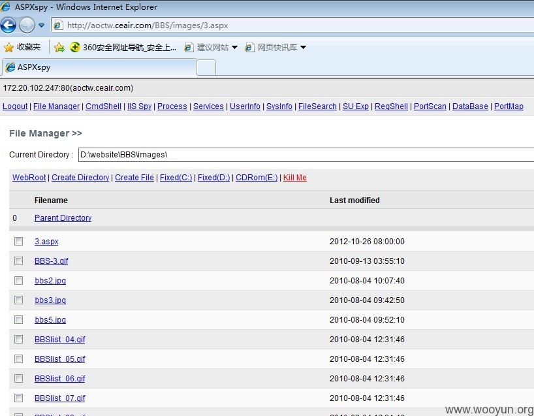Check the box for BBSlist_06.gif
534x416 pixels.
tap(18, 379)
